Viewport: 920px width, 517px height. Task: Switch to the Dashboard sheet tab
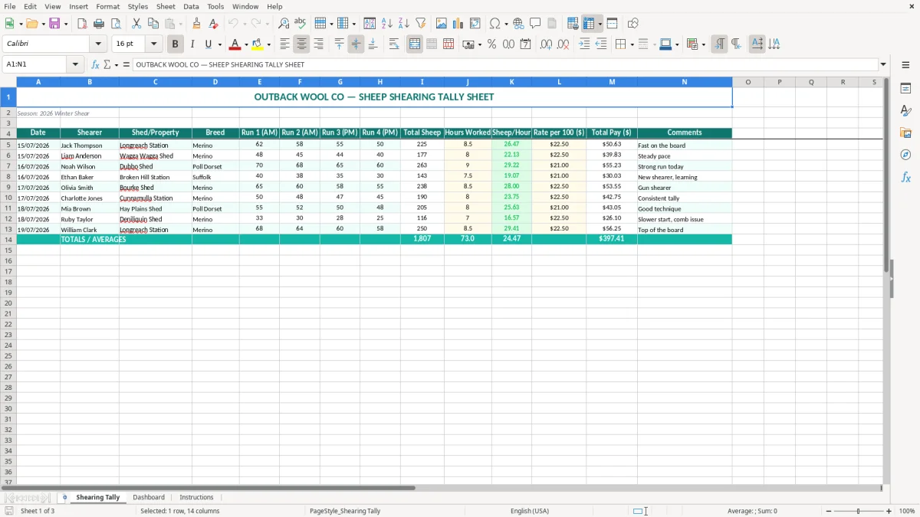(149, 497)
